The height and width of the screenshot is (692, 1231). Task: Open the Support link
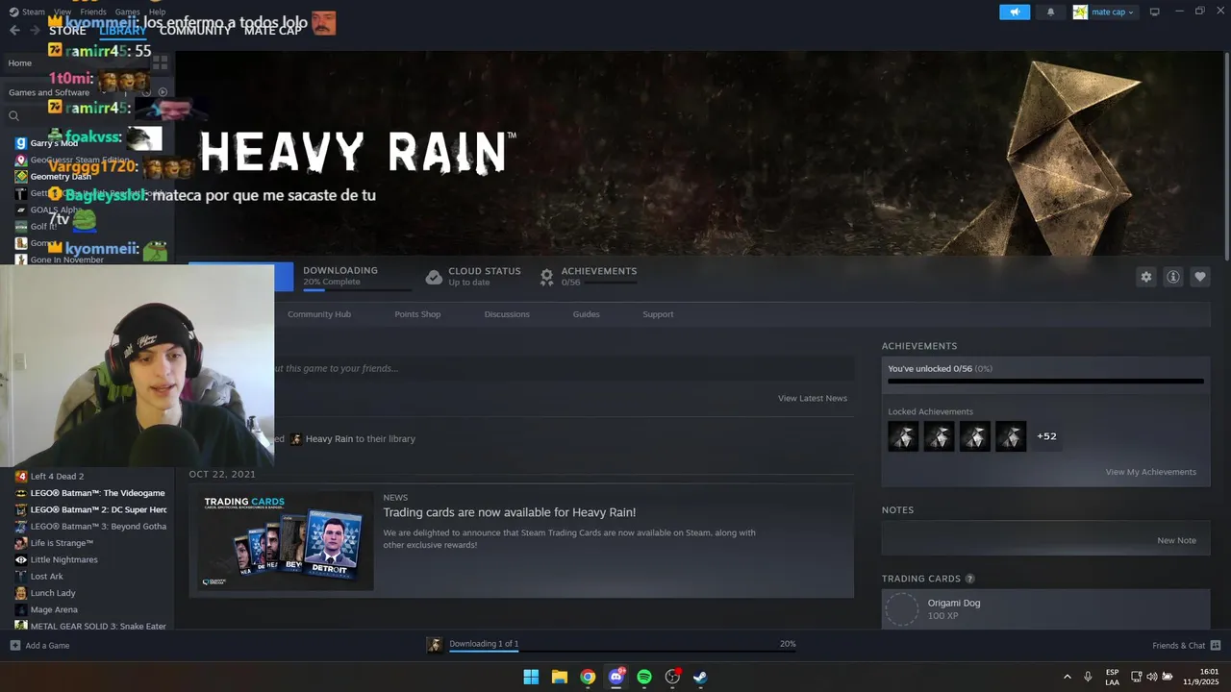pyautogui.click(x=658, y=314)
